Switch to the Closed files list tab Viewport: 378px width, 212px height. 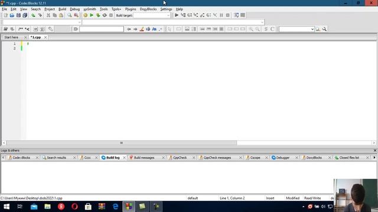pos(349,158)
